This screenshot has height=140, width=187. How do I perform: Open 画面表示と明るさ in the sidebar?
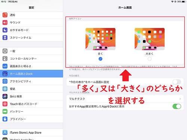[x=31, y=66]
